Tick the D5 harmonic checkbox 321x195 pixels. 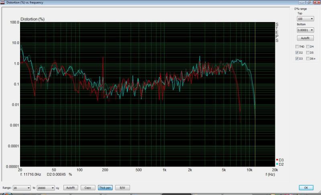tap(307, 53)
